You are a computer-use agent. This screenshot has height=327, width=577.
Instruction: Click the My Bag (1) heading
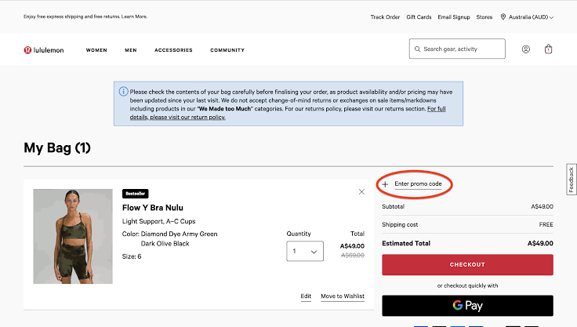(x=57, y=147)
